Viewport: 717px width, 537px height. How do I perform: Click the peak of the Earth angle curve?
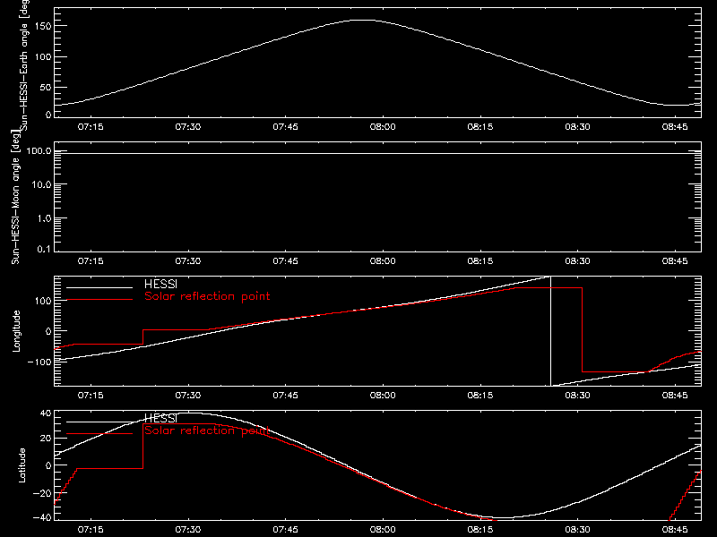(x=365, y=20)
